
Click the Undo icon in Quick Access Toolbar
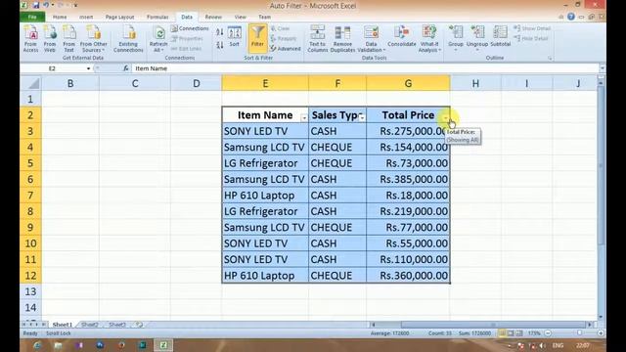pyautogui.click(x=46, y=5)
